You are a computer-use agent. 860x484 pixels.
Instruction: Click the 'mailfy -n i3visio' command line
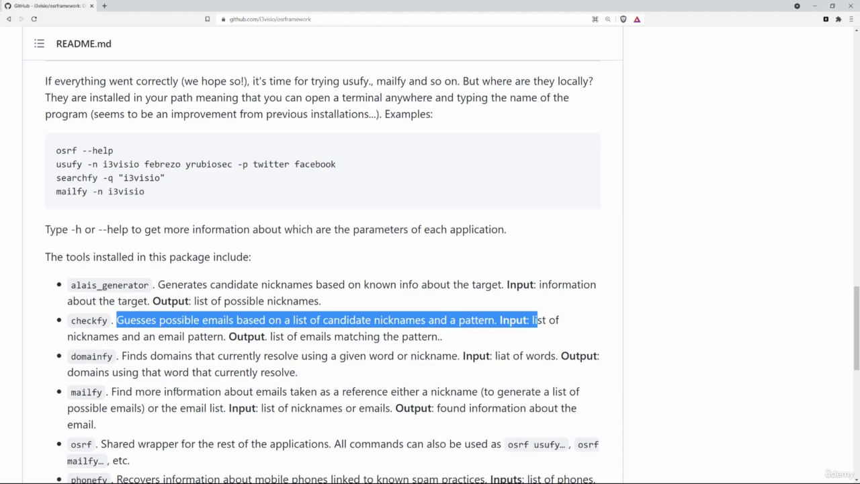100,192
